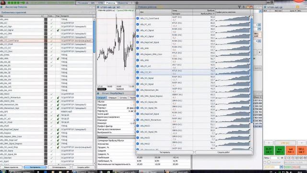Viewport: 307px width, 173px height.
Task: Select lot multiplier 10 in the order panel
Action: [297, 158]
